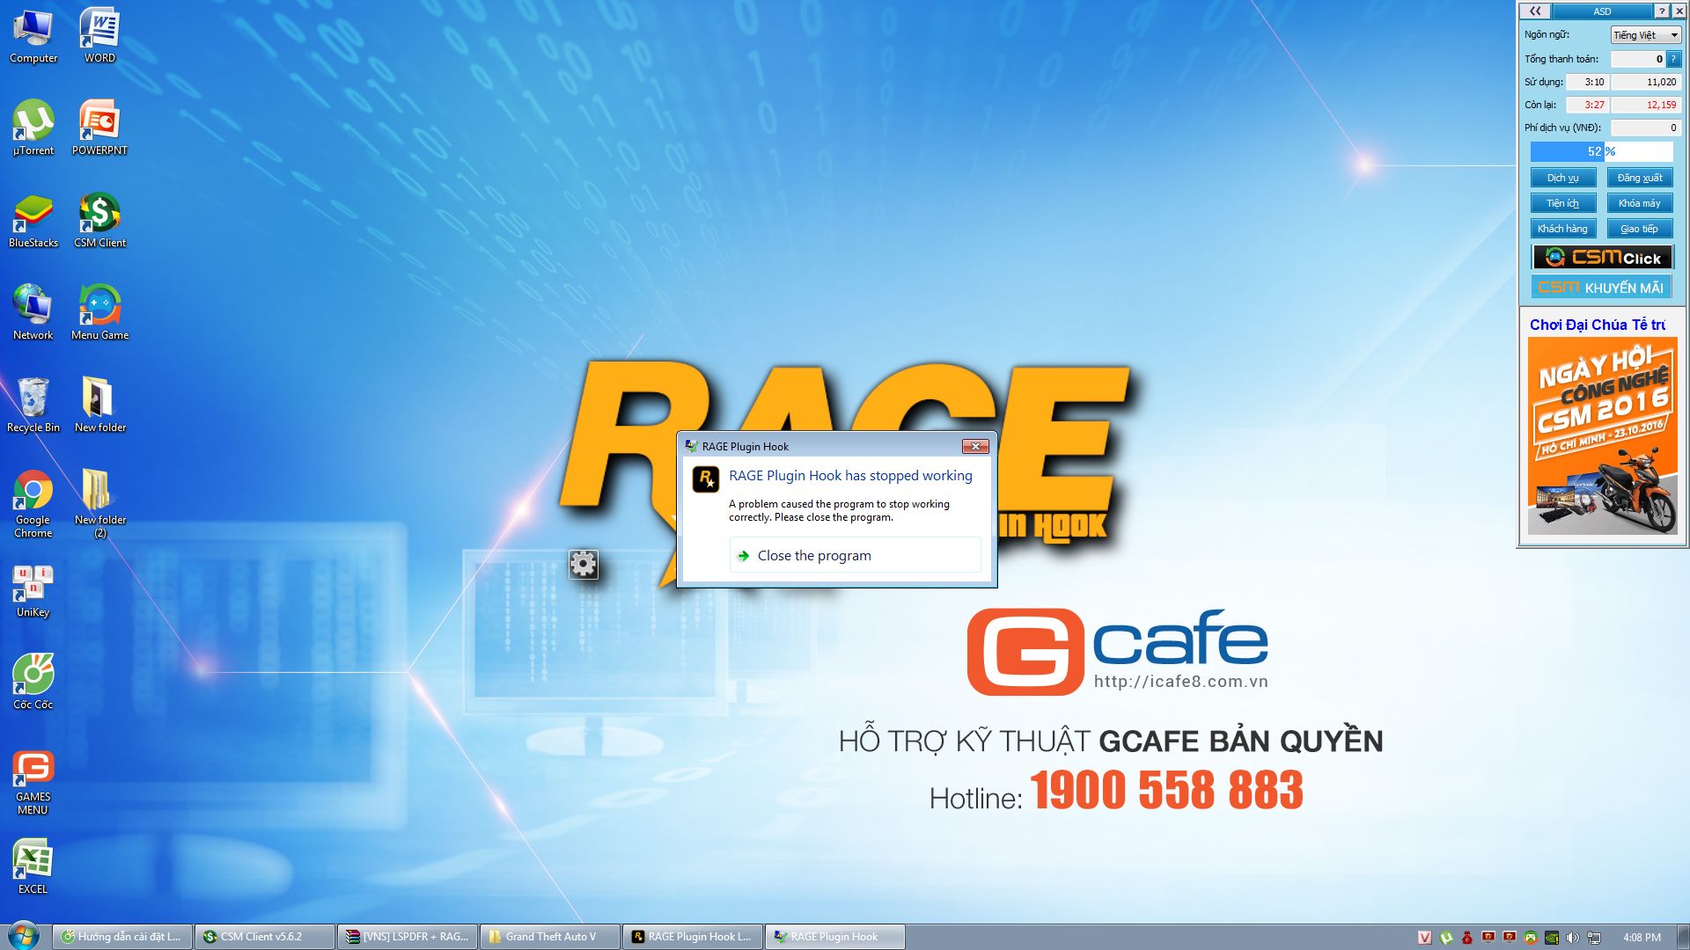
Task: Click the help icon beside Tổng thanh toán
Action: (x=1673, y=59)
